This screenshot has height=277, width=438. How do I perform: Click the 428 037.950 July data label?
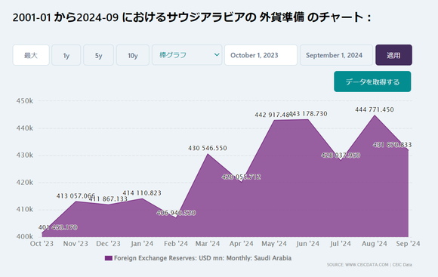tap(341, 155)
